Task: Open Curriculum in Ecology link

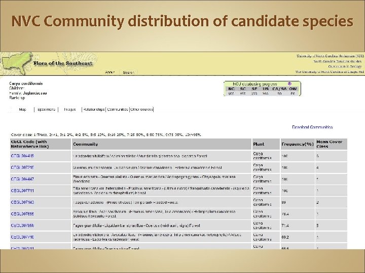Action: coord(345,67)
